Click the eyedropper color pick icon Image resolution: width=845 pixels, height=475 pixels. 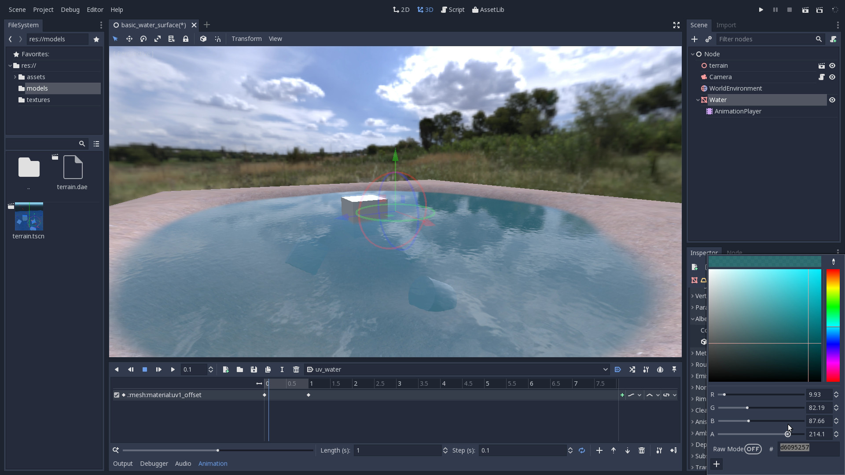(x=833, y=262)
